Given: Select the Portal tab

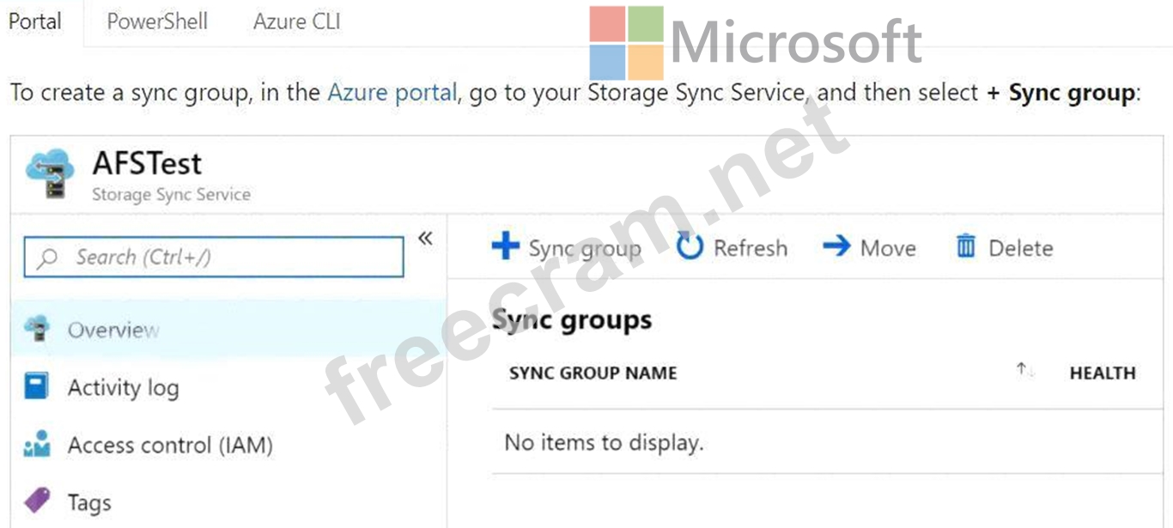Looking at the screenshot, I should click(x=35, y=21).
